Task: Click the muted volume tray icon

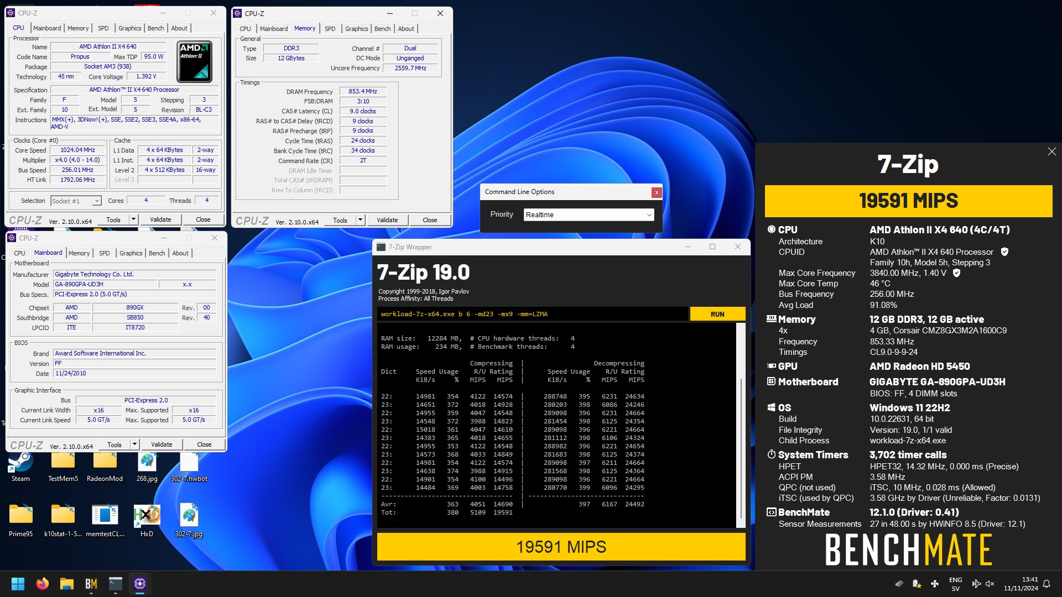Action: click(990, 584)
